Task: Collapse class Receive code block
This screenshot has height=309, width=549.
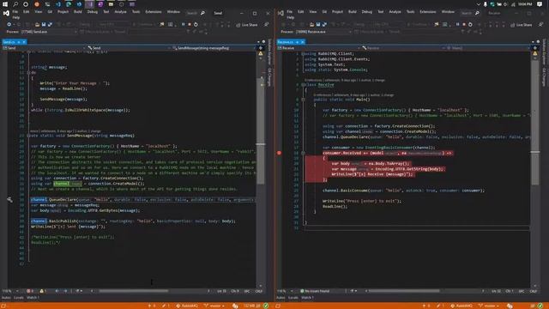Action: point(303,85)
